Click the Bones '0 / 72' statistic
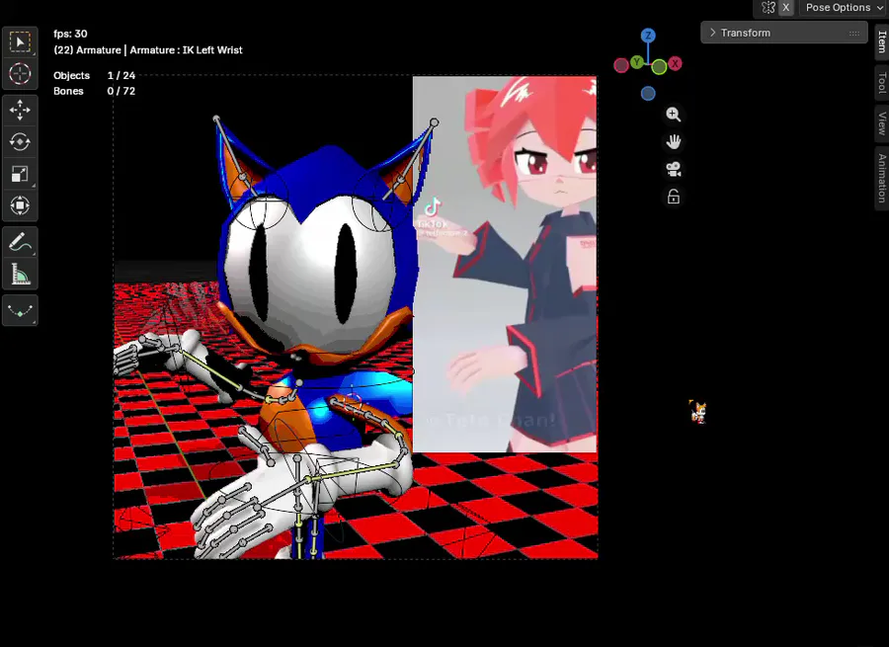This screenshot has width=889, height=647. click(x=121, y=91)
